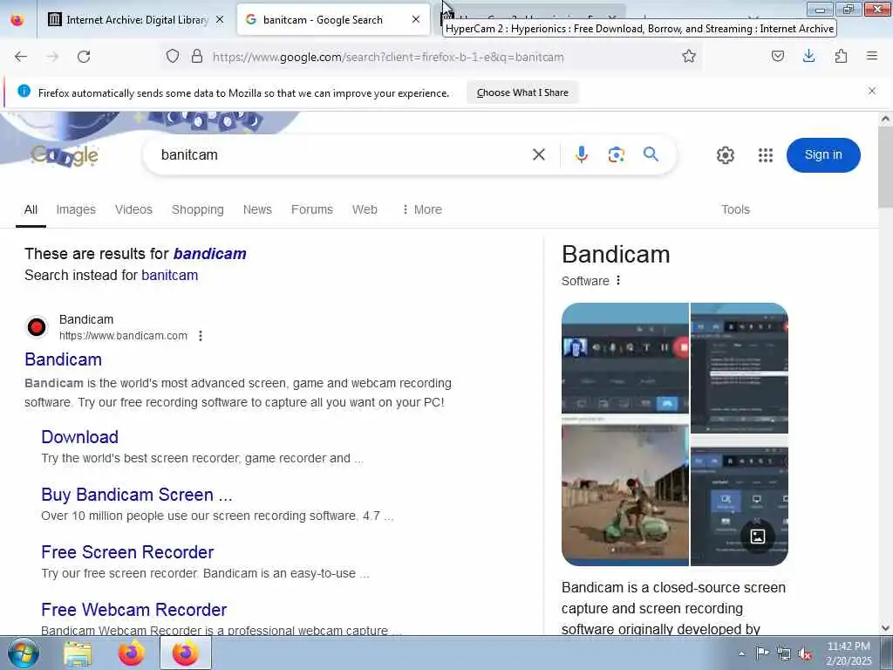Open the Firefox View icon in the tab bar
893x670 pixels.
coord(17,20)
